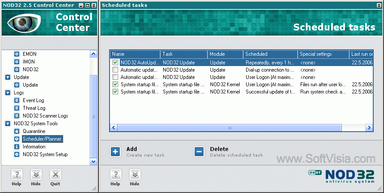This screenshot has width=384, height=193.
Task: Uncheck startup file task with Files run after user logon
Action: coord(116,84)
